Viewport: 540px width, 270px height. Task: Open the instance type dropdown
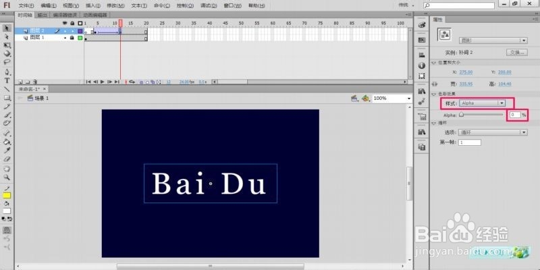[493, 40]
